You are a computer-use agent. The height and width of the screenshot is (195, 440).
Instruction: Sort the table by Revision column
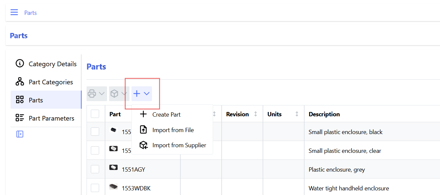pos(255,114)
